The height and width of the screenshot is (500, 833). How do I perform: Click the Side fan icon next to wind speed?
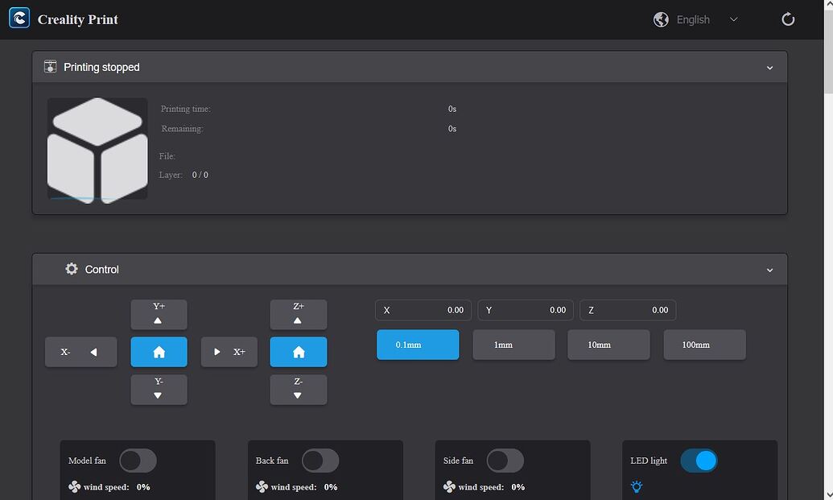coord(449,487)
